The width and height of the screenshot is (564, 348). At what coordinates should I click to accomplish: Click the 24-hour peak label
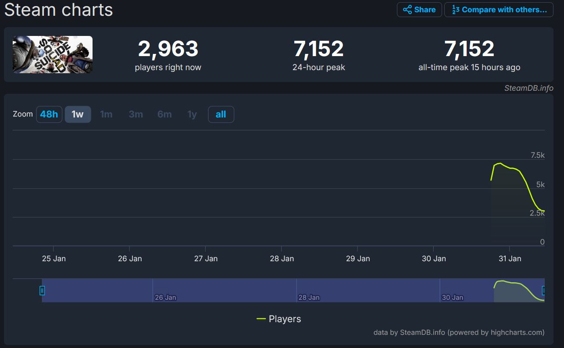[x=319, y=67]
